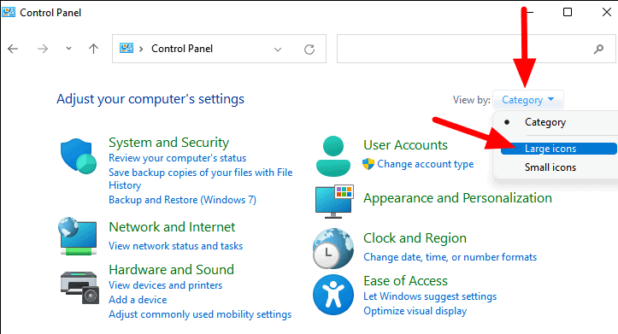Open the recent locations dropdown arrow
The height and width of the screenshot is (334, 618).
[68, 49]
